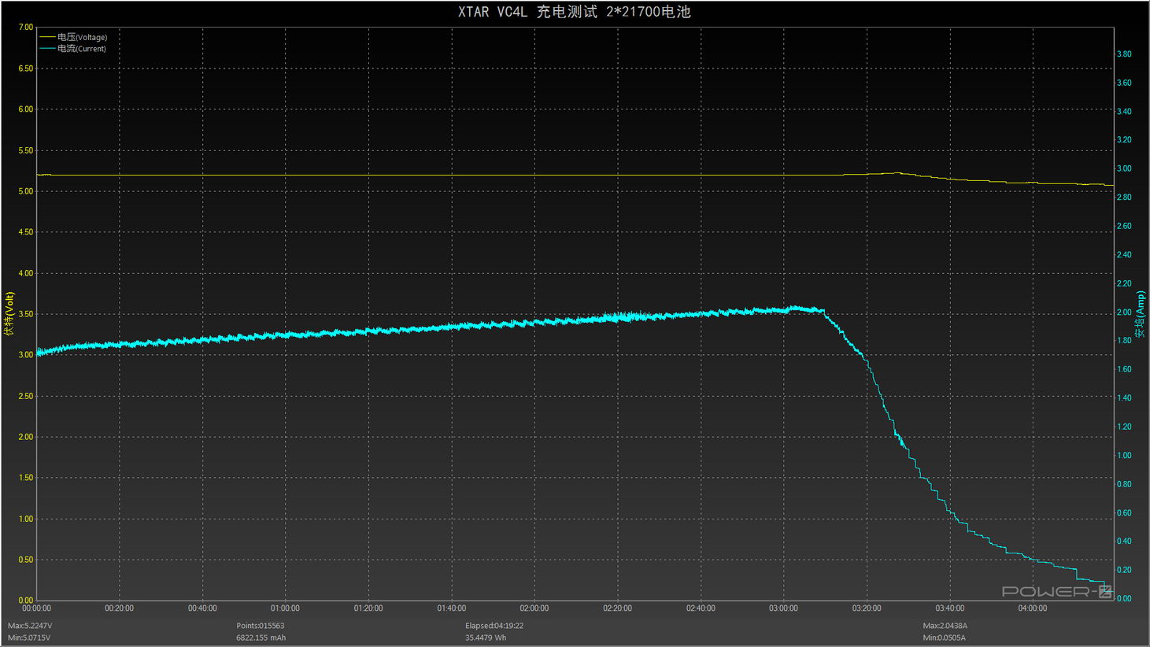The width and height of the screenshot is (1150, 647).
Task: Click the 1.50 voltage axis tick label
Action: pos(25,478)
